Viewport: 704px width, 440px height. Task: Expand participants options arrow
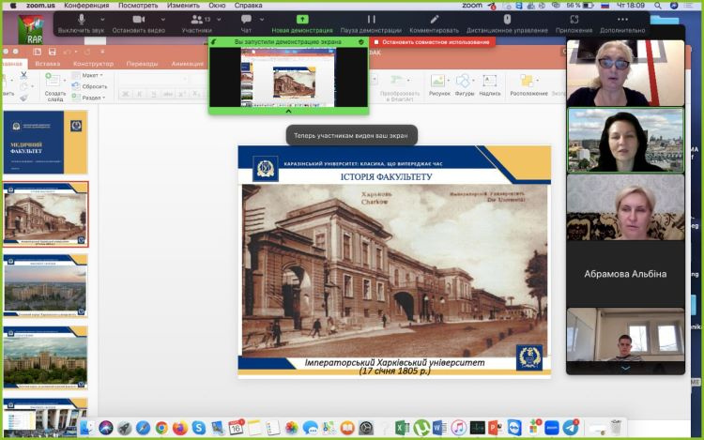click(219, 20)
